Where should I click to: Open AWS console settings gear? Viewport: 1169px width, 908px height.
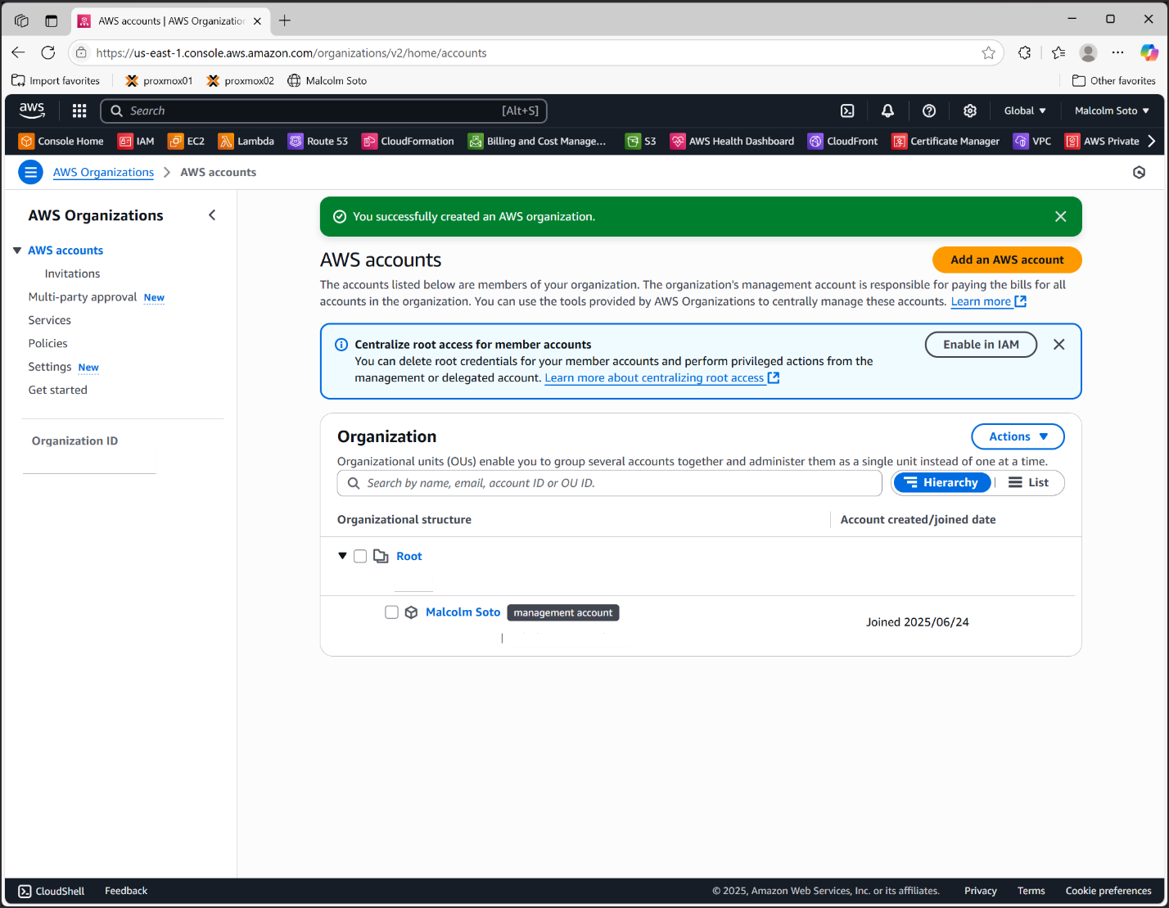click(x=969, y=111)
